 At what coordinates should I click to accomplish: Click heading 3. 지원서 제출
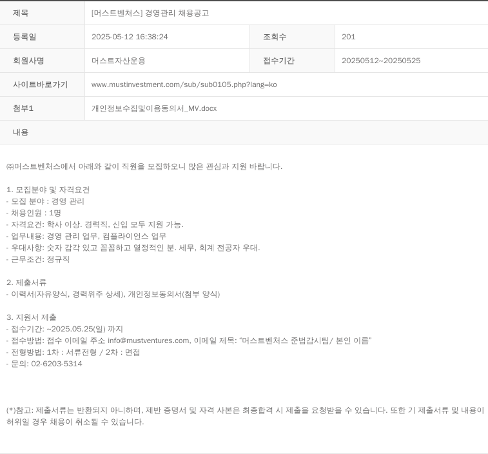32,318
